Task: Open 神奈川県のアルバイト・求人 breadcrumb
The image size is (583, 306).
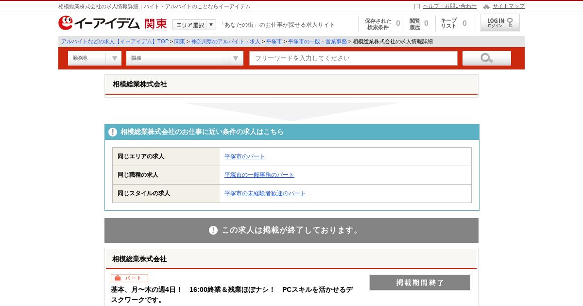Action: (225, 42)
